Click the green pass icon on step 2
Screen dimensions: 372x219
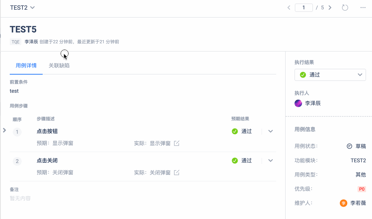point(235,160)
